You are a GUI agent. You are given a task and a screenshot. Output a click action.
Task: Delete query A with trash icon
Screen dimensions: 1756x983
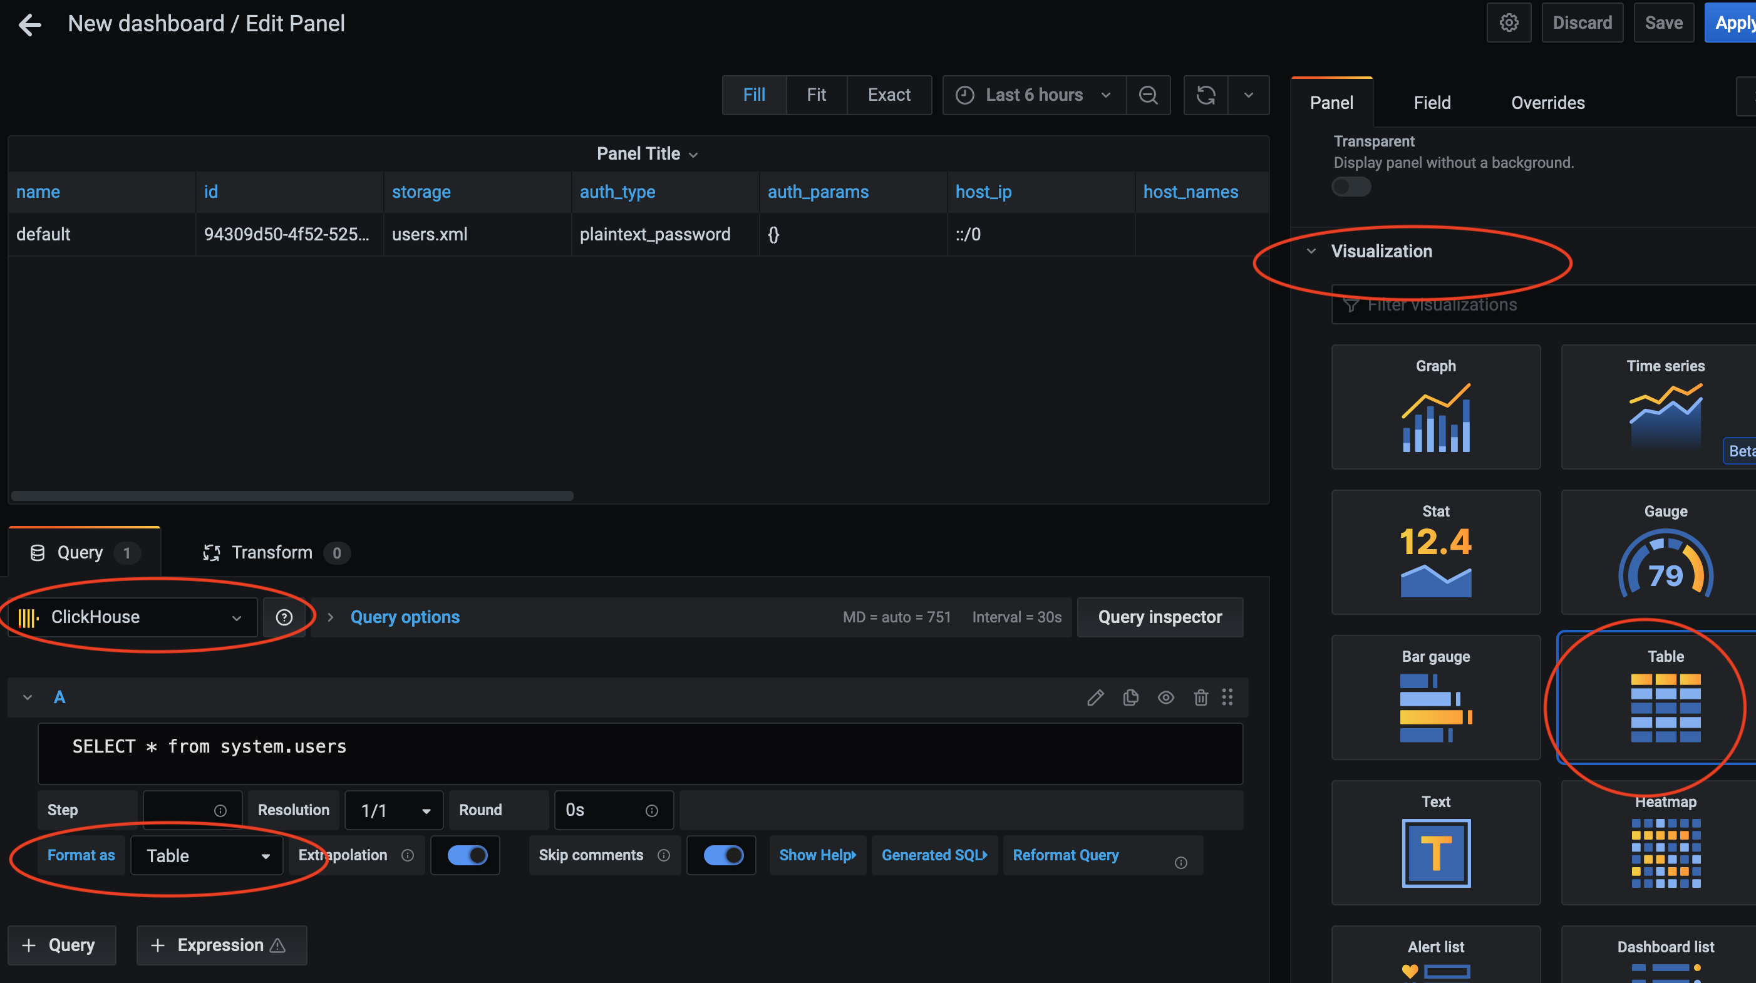[x=1201, y=697]
